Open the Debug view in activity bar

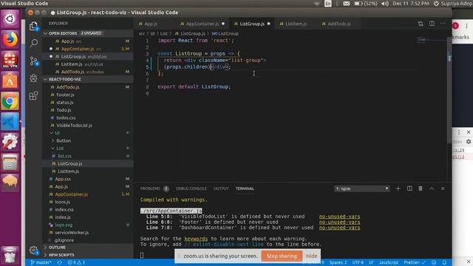[33, 78]
